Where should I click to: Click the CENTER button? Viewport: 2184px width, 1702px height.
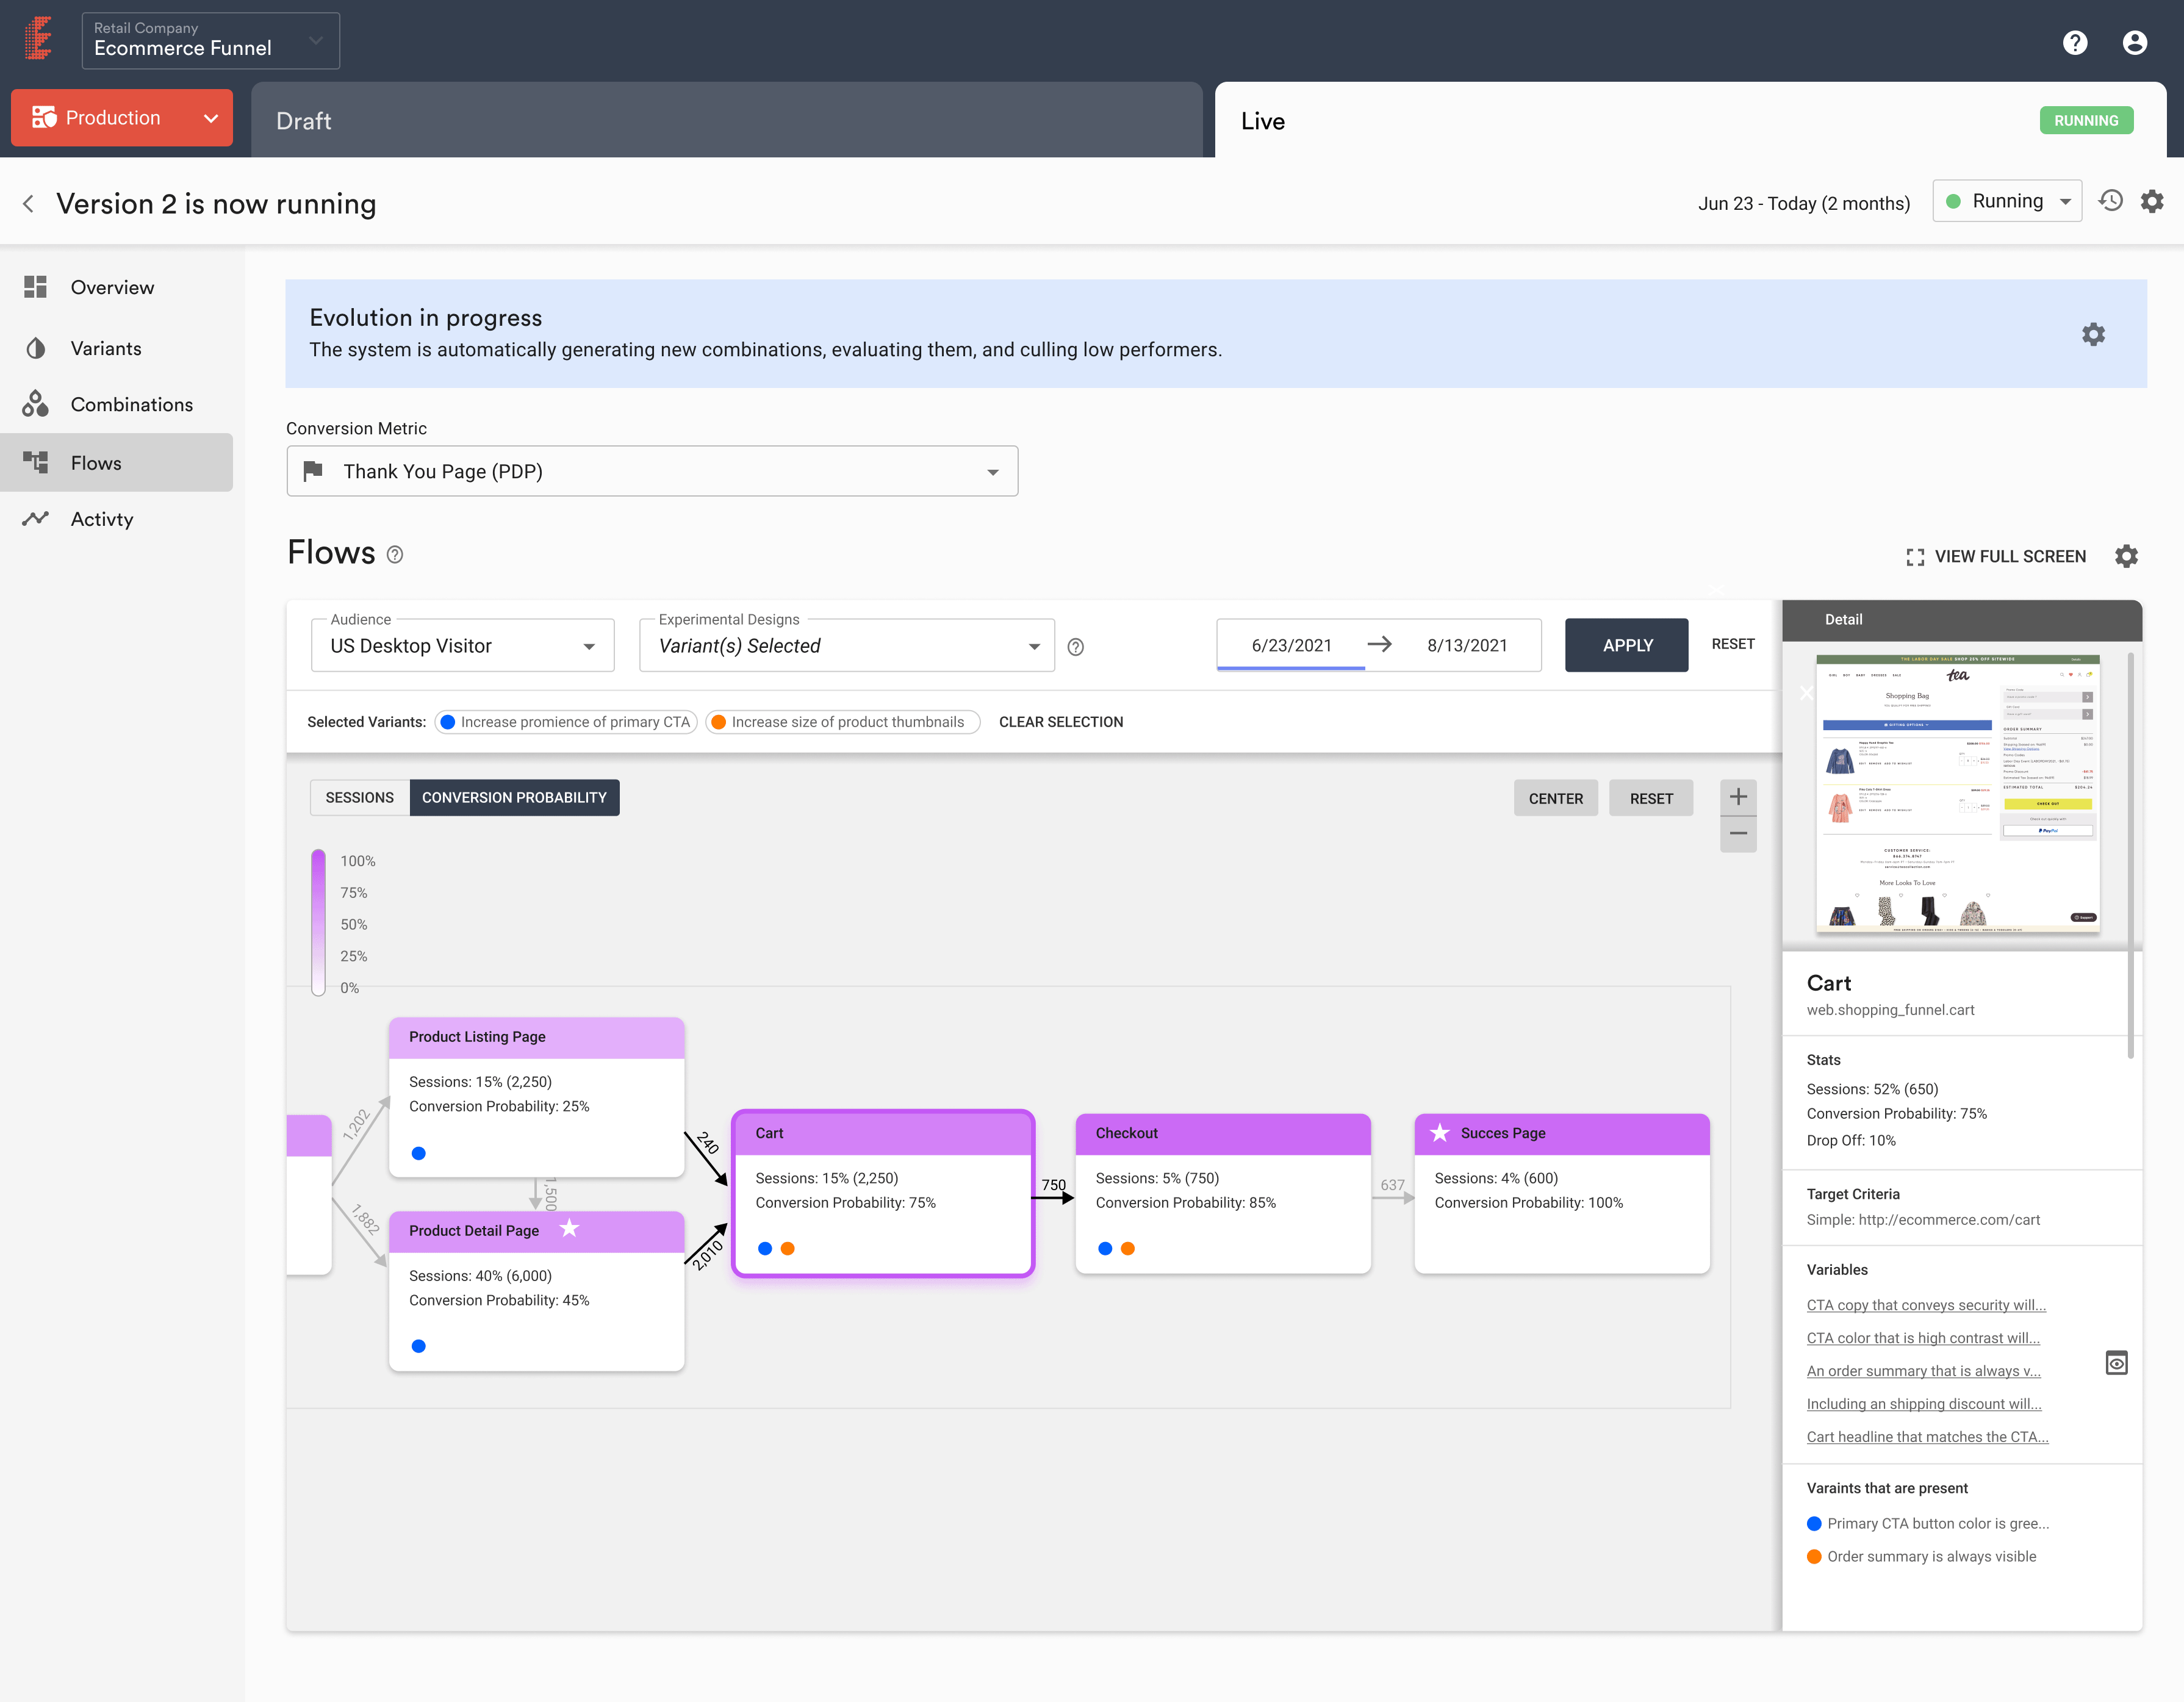(1556, 798)
